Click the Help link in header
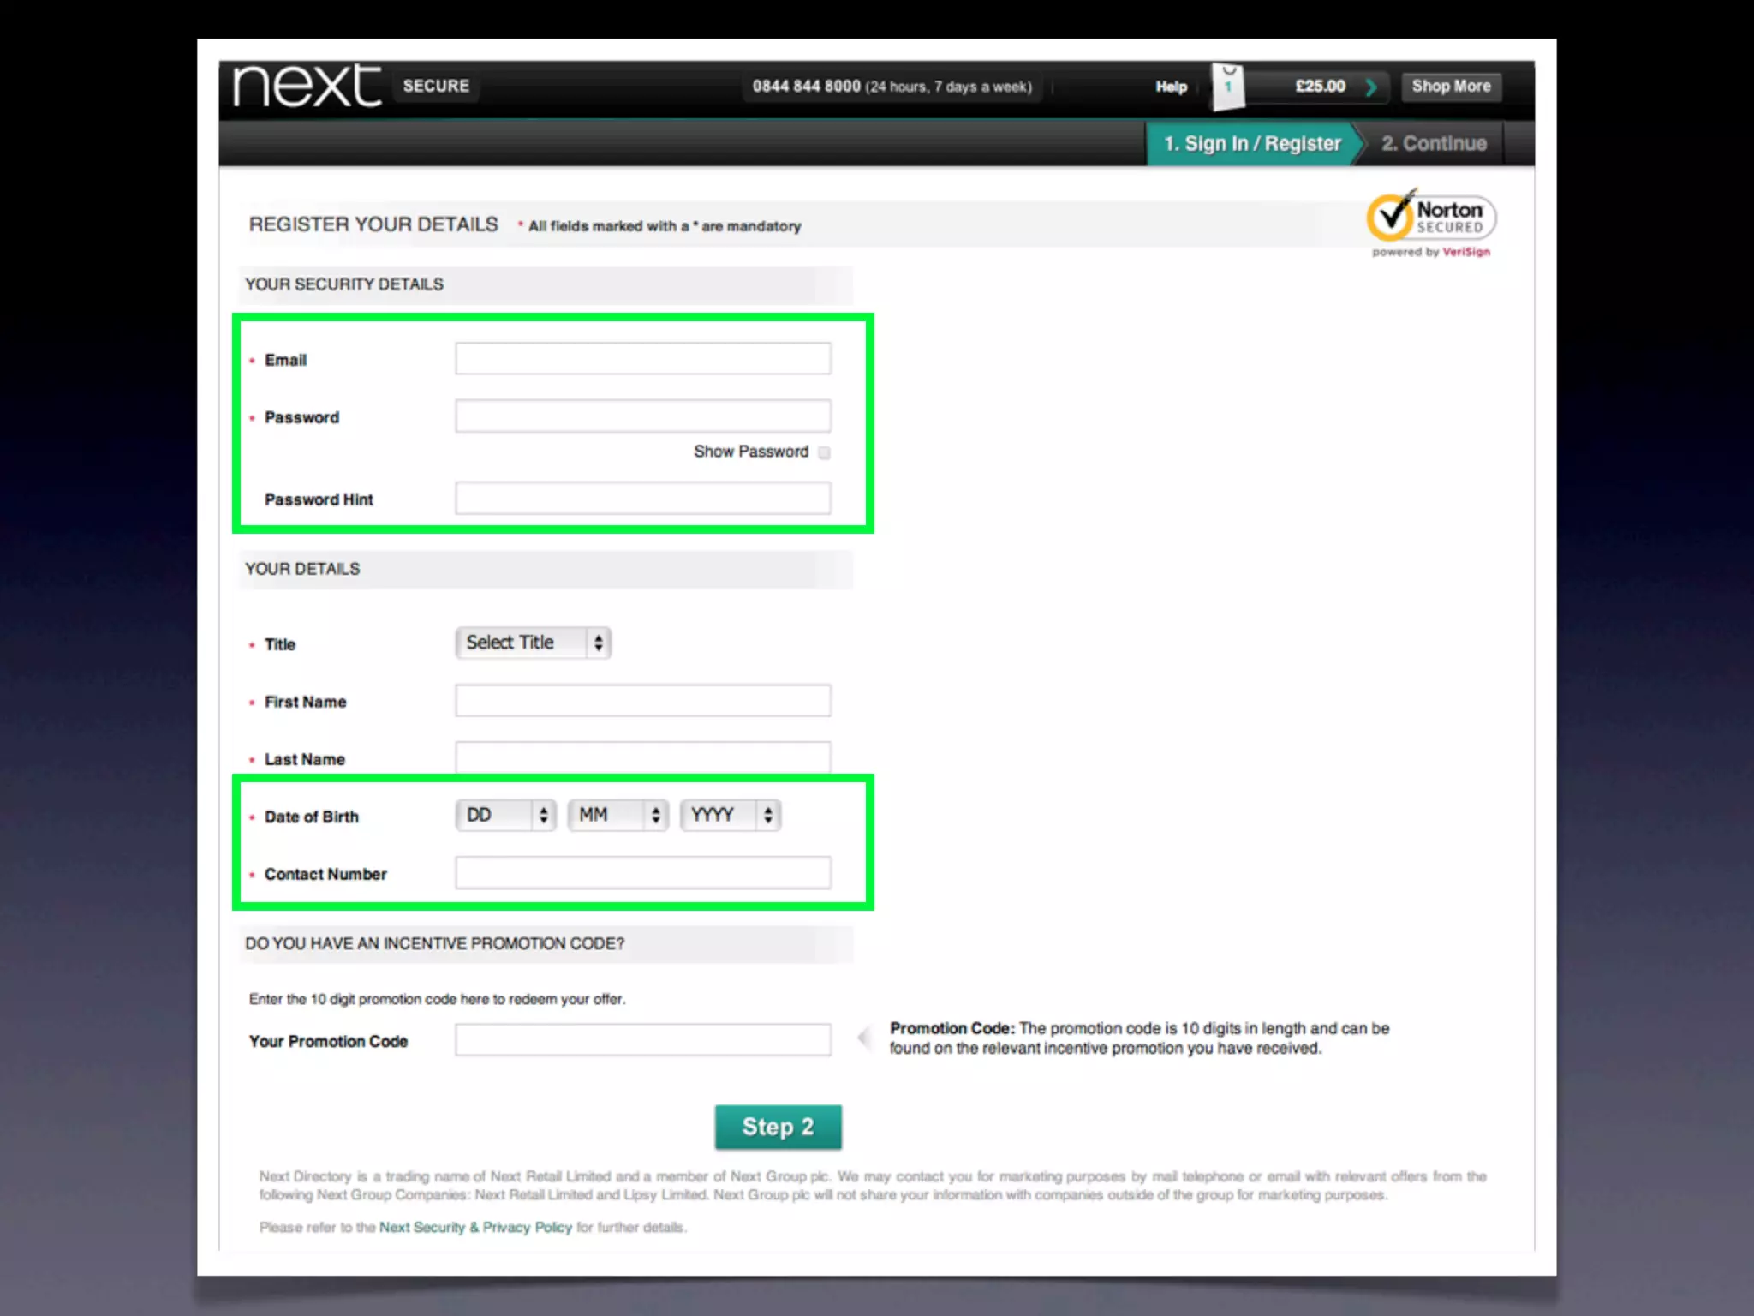Viewport: 1754px width, 1316px height. [x=1171, y=87]
